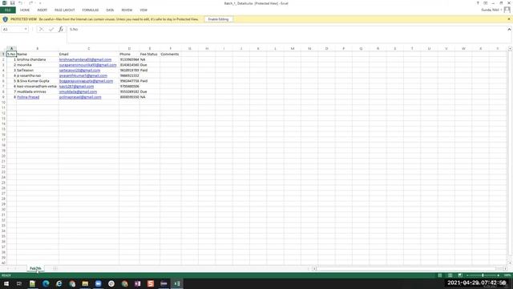Image resolution: width=513 pixels, height=289 pixels.
Task: Open Task View on taskbar
Action: click(x=19, y=283)
